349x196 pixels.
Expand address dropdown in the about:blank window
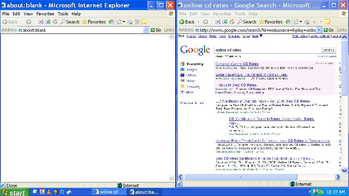point(146,30)
